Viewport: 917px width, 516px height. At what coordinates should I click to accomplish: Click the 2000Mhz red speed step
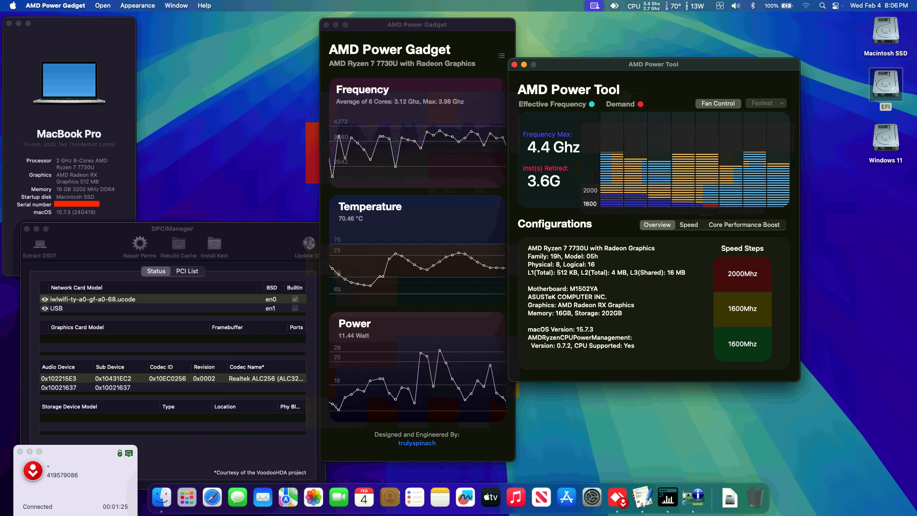pyautogui.click(x=743, y=274)
